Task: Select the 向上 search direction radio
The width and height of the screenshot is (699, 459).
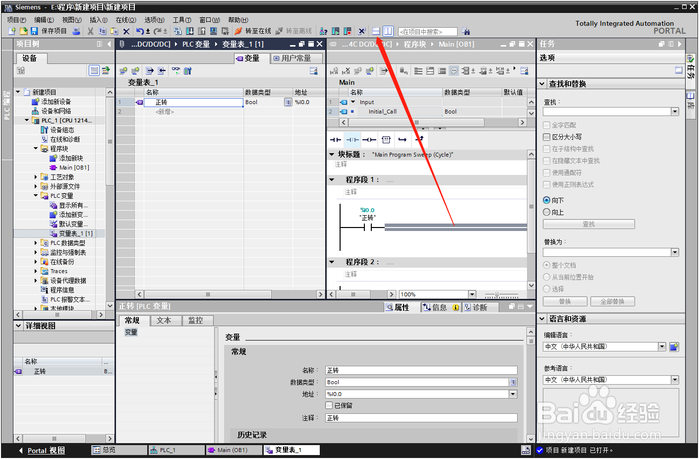Action: coord(547,212)
